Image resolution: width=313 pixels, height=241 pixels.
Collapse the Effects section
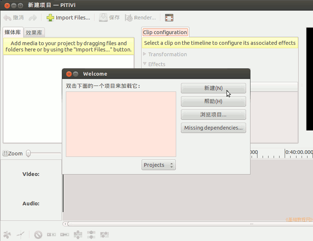point(145,64)
